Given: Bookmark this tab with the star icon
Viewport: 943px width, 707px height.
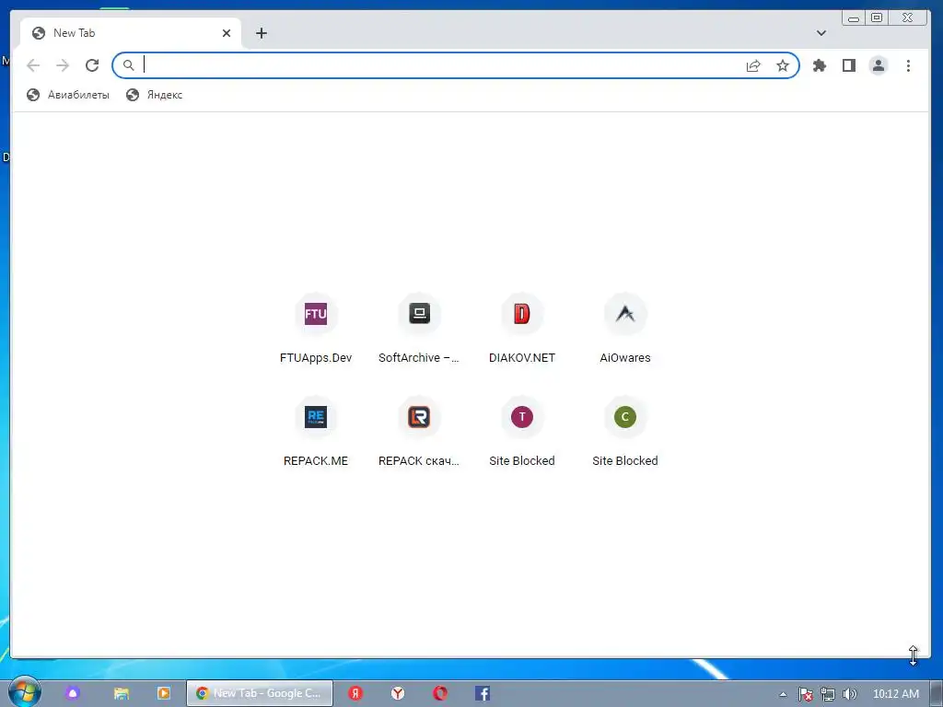Looking at the screenshot, I should pos(783,65).
